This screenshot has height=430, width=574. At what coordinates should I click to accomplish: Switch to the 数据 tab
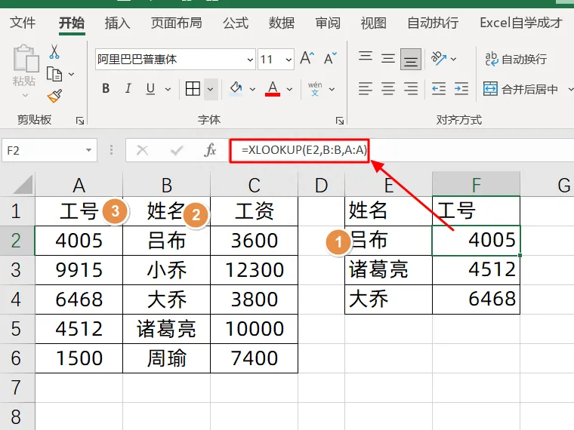282,23
